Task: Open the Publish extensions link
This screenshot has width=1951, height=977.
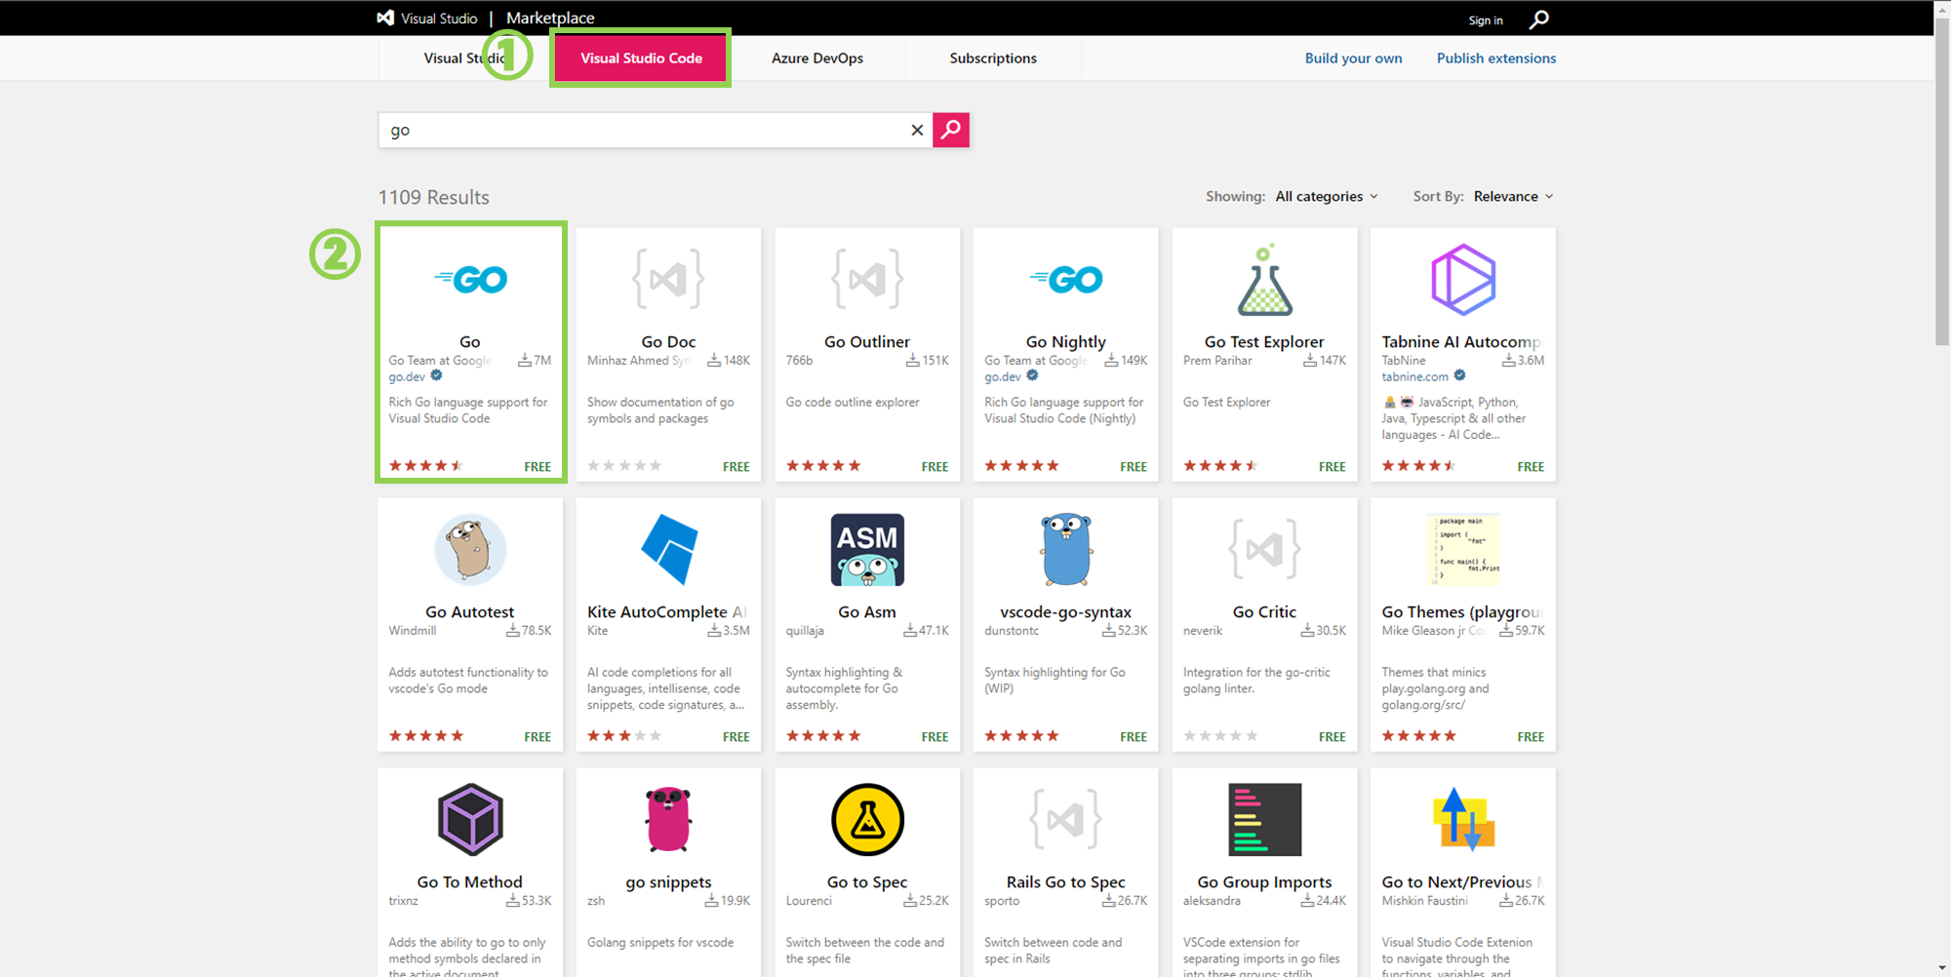Action: click(1496, 59)
